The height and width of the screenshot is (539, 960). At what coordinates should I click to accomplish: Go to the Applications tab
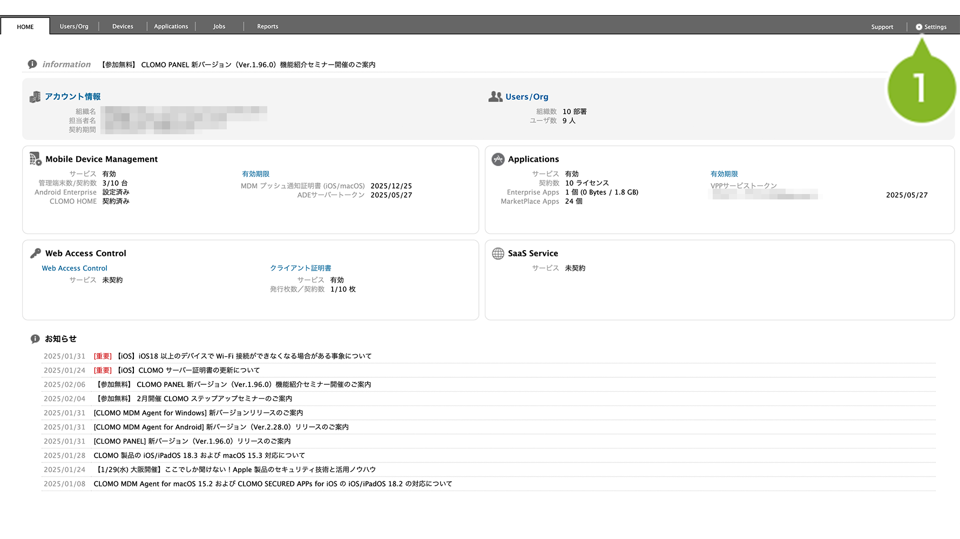(x=171, y=26)
